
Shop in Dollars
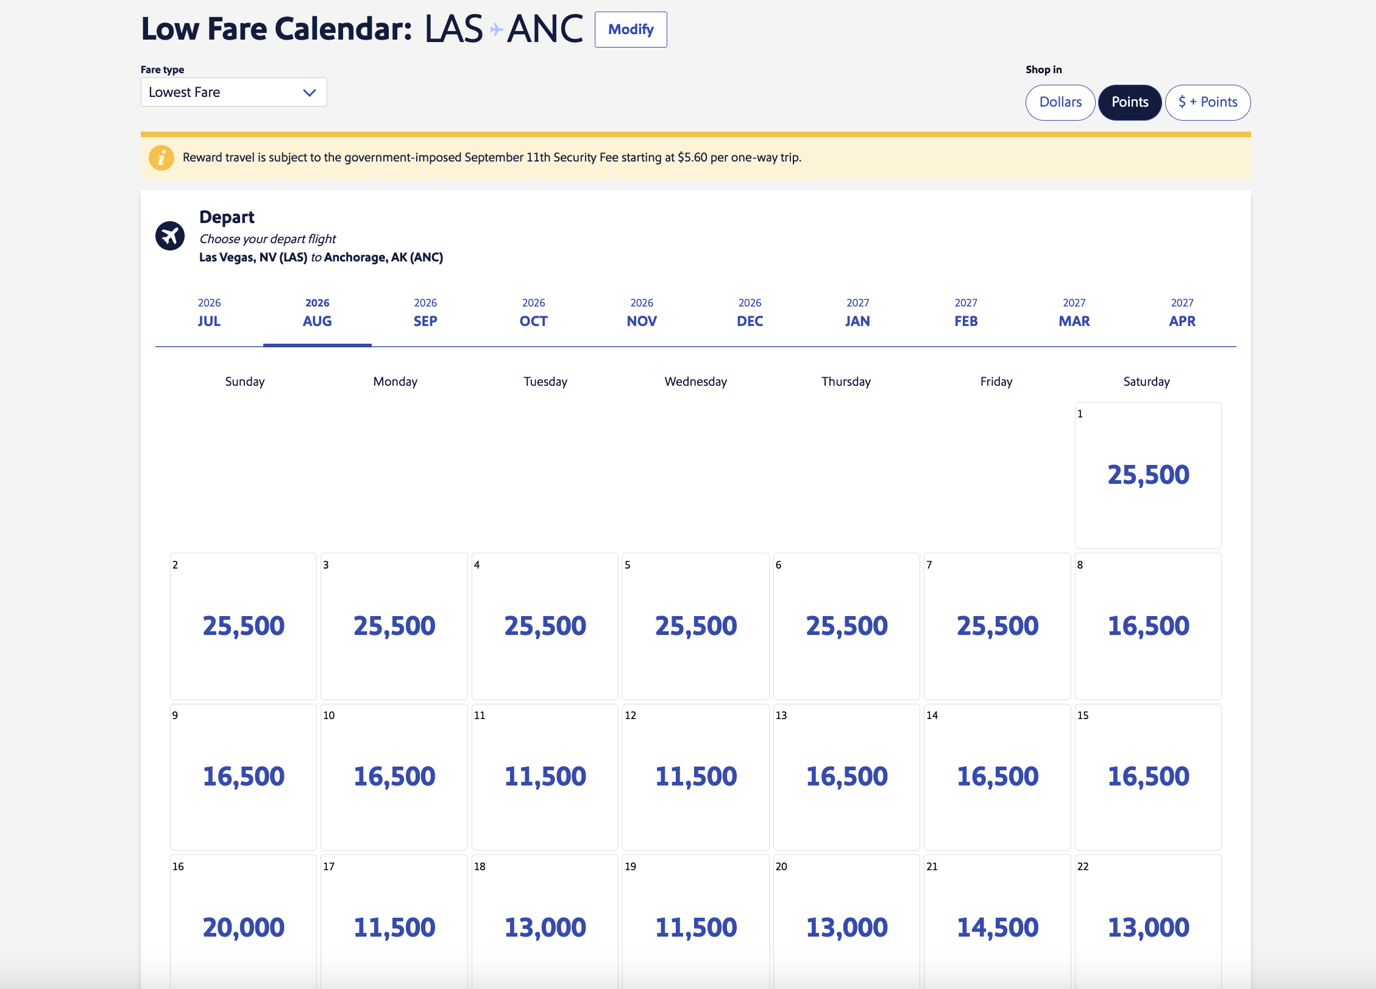1060,102
